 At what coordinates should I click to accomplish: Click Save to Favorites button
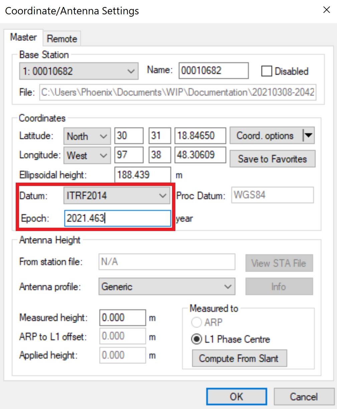[x=272, y=159]
